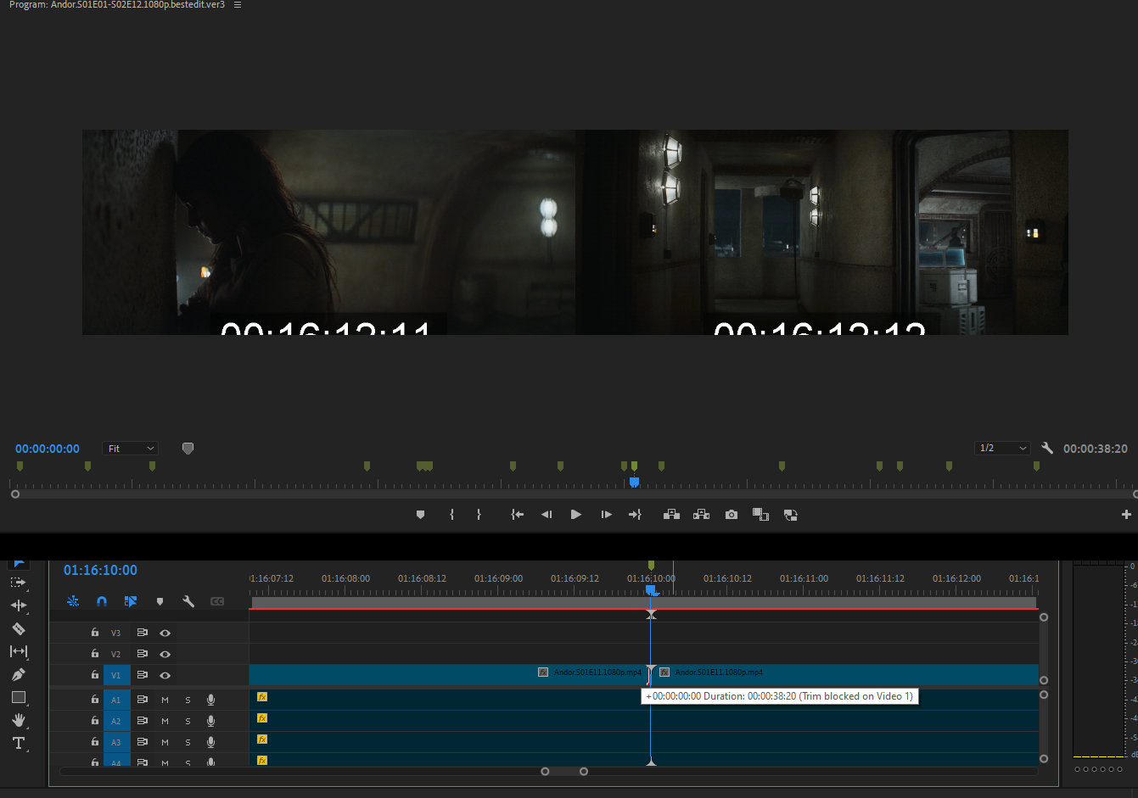1138x798 pixels.
Task: Click the blue Program monitor playhead
Action: click(634, 482)
